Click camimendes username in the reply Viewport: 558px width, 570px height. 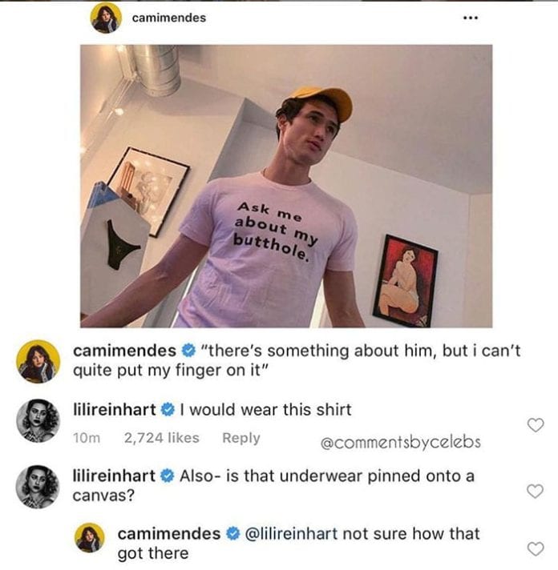[169, 534]
